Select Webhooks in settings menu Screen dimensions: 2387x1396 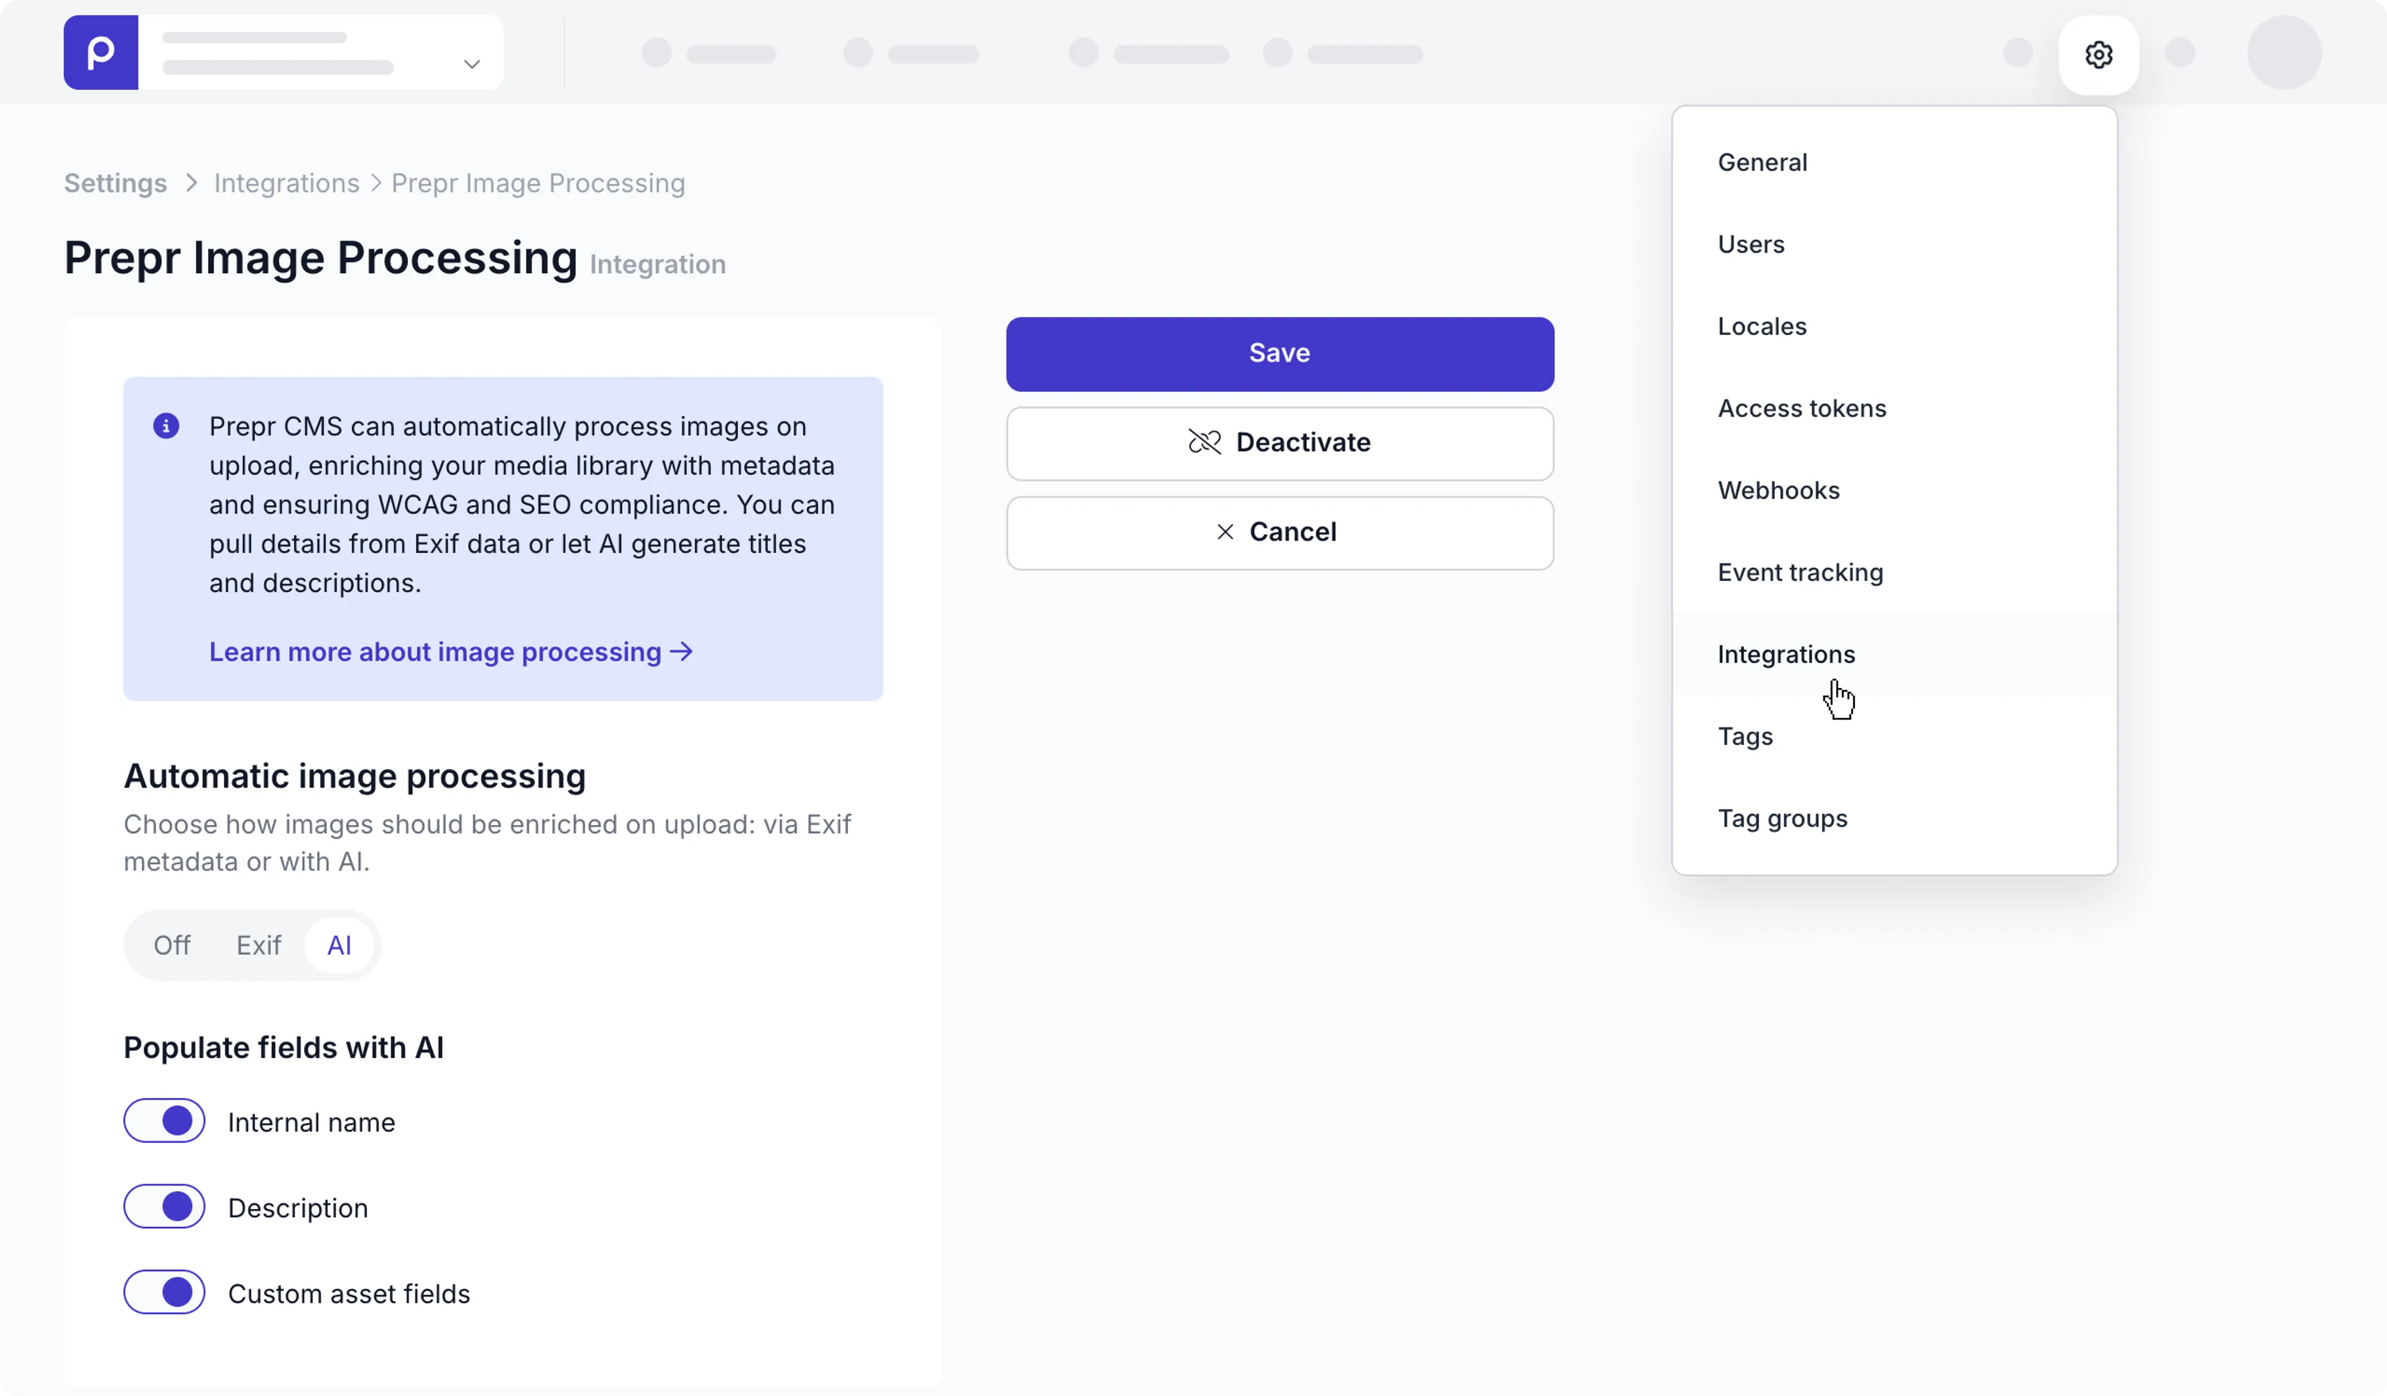click(x=1778, y=490)
